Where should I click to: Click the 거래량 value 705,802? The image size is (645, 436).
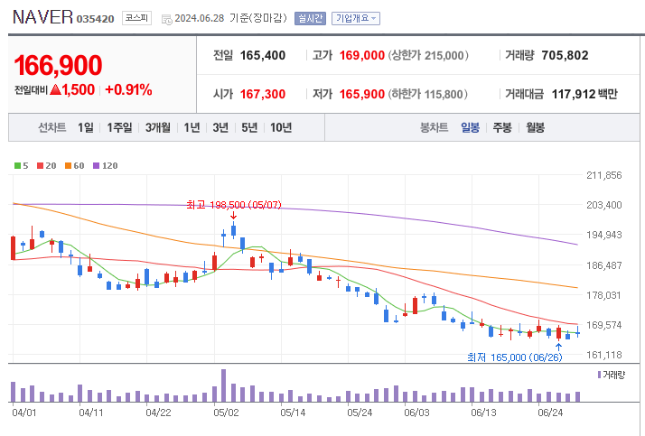[565, 55]
